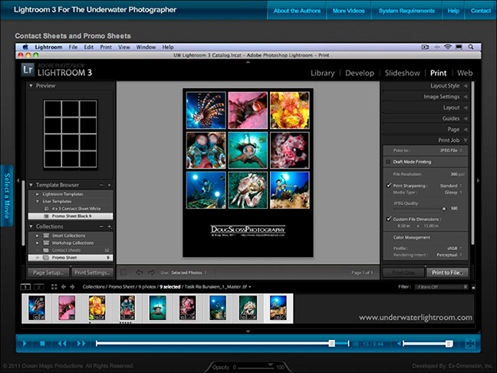The height and width of the screenshot is (373, 497).
Task: Open the Profile sRGB dropdown
Action: 455,248
